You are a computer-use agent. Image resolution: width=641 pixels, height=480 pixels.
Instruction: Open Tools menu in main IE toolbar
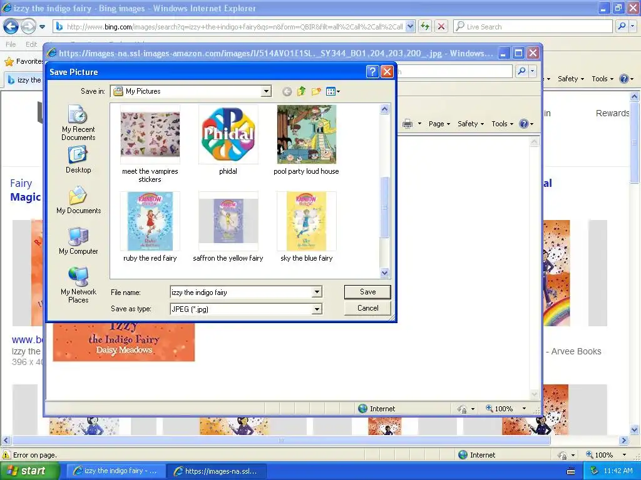pyautogui.click(x=603, y=79)
